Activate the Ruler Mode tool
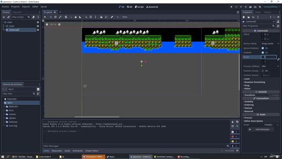 coord(80,17)
